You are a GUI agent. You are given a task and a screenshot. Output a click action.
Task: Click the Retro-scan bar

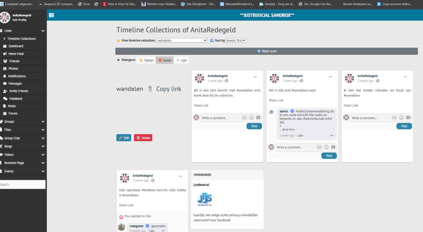(x=266, y=51)
